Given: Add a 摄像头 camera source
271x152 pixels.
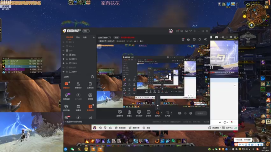Looking at the screenshot, I should pos(129,113).
